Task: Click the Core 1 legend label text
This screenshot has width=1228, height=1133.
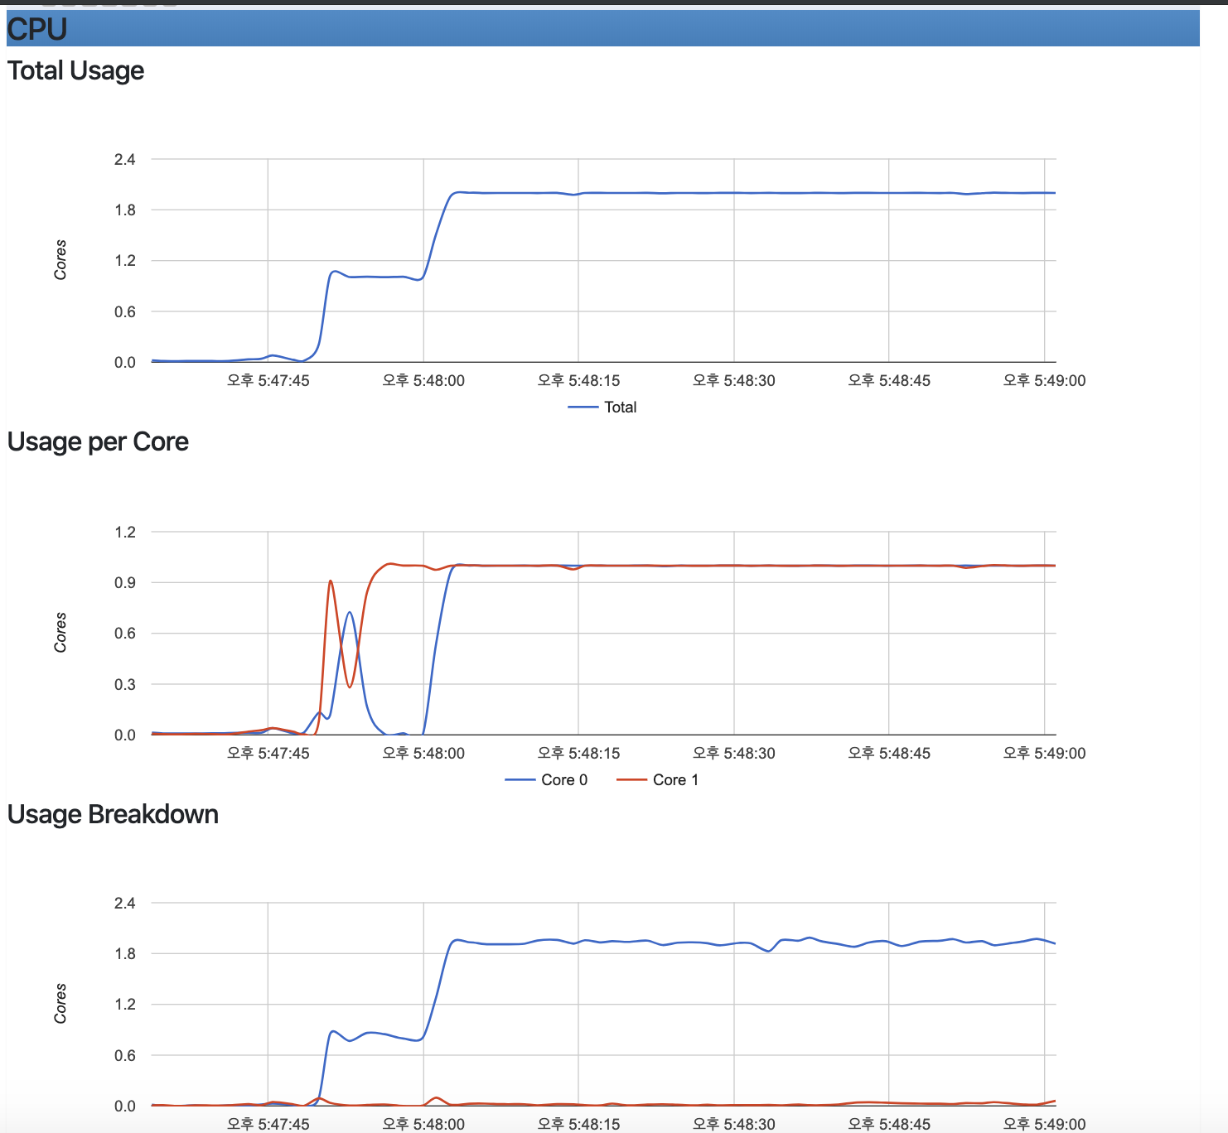Action: [675, 779]
